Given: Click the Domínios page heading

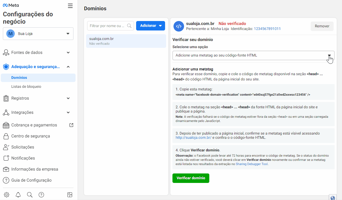Looking at the screenshot, I should [x=95, y=8].
